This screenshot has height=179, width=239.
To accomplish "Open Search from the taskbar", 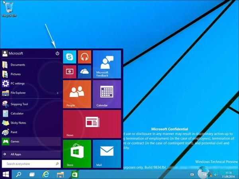I will click(19, 174).
